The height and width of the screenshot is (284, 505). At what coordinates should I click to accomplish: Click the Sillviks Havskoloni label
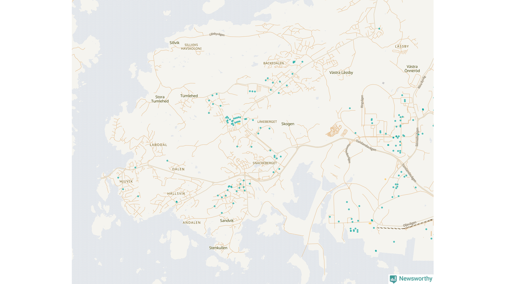click(x=191, y=47)
